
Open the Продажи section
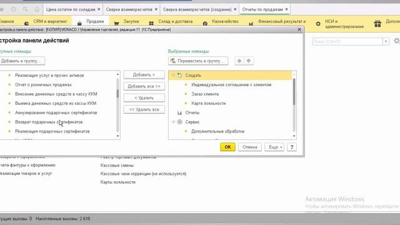[x=95, y=21]
